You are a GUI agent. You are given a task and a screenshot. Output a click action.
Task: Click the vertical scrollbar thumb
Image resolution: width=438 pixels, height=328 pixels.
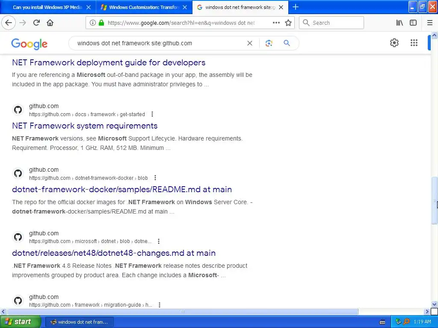click(x=434, y=200)
